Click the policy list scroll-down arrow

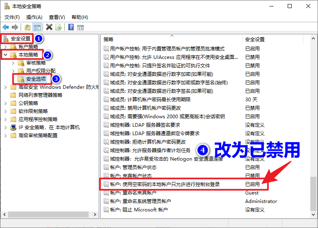(x=313, y=214)
